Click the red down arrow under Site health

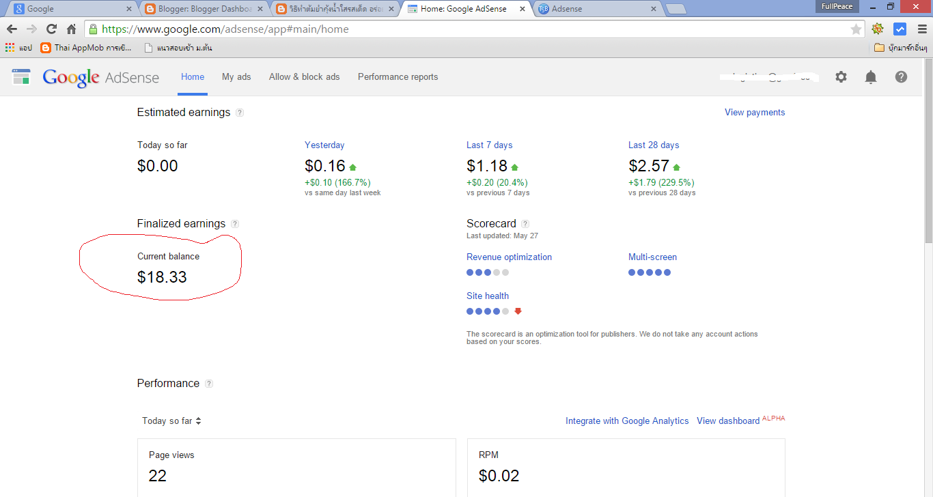pyautogui.click(x=518, y=311)
